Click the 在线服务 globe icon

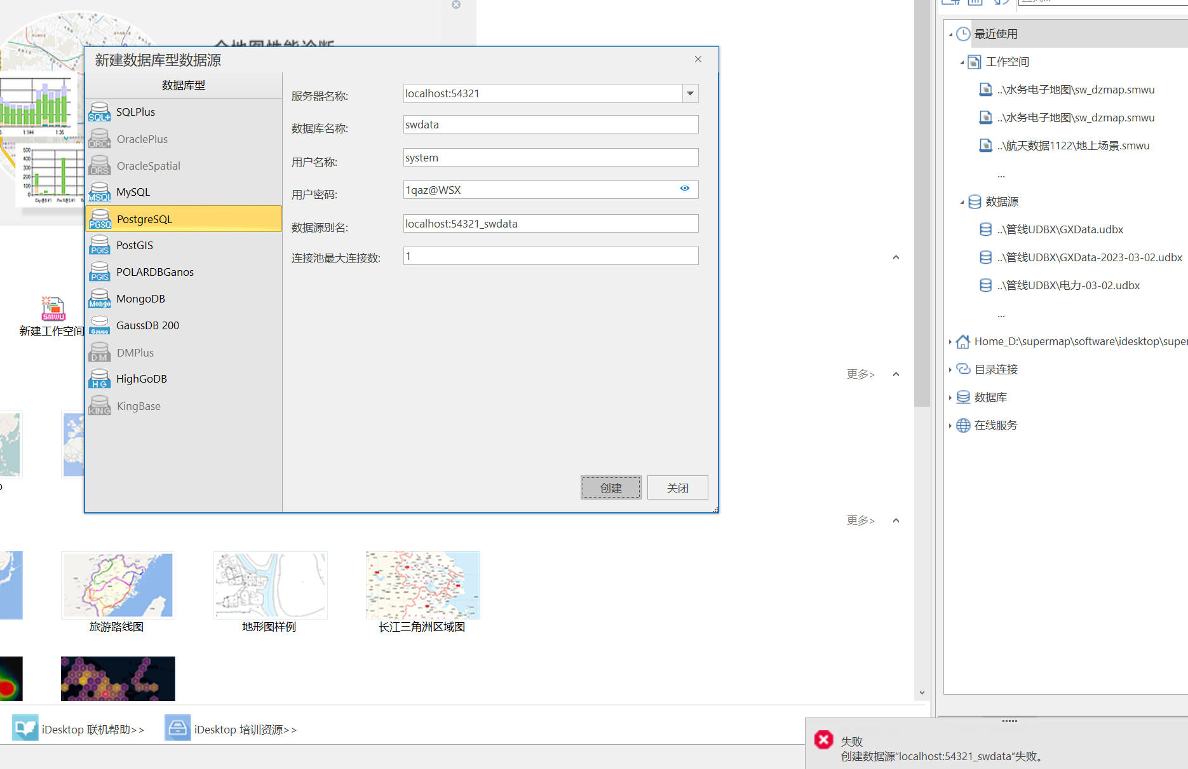pos(963,425)
